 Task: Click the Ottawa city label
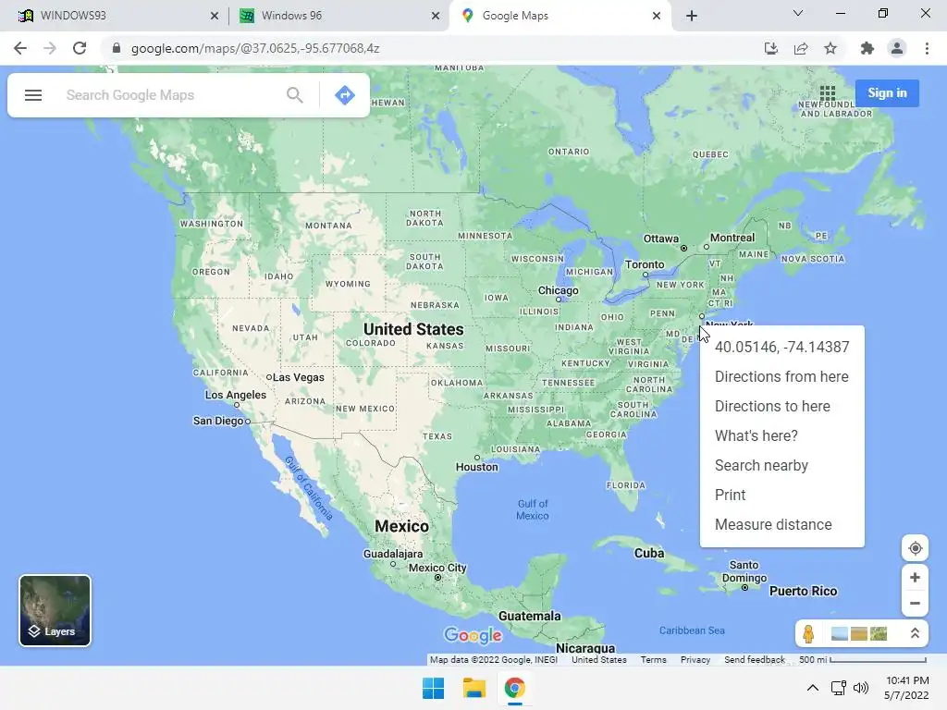[660, 239]
